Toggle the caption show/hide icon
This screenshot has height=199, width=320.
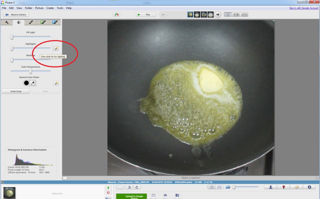point(65,178)
